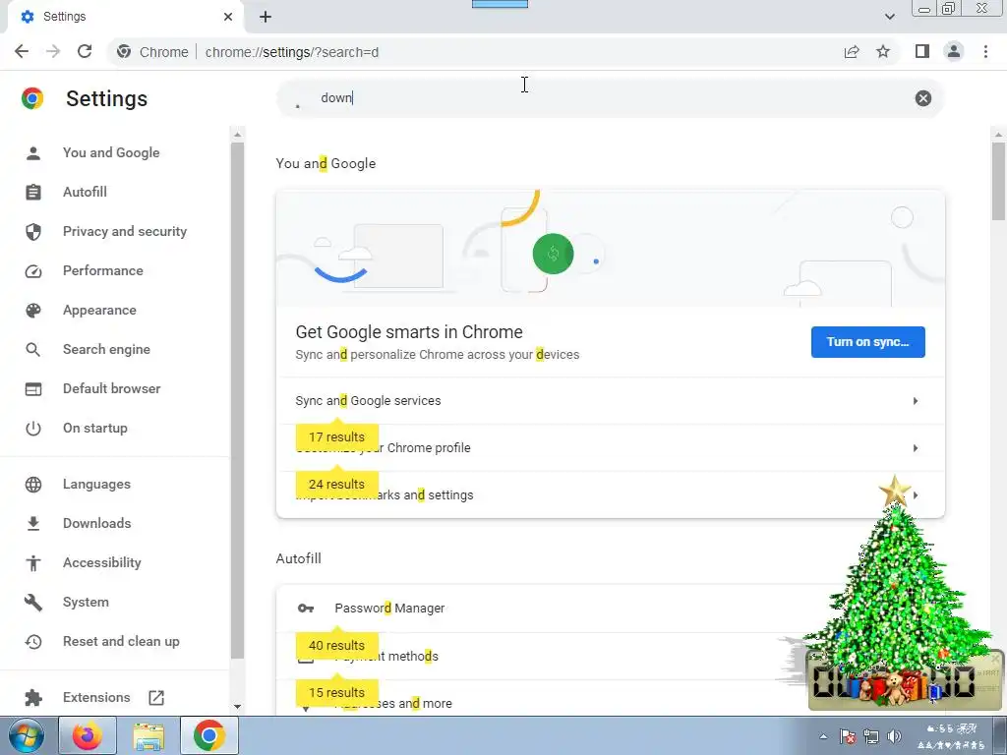Open the tab search dropdown arrow
The image size is (1007, 755).
tap(889, 17)
